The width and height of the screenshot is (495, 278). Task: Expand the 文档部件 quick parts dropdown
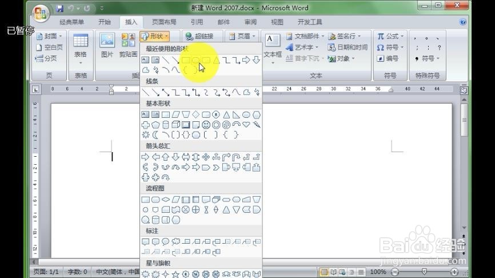point(305,37)
